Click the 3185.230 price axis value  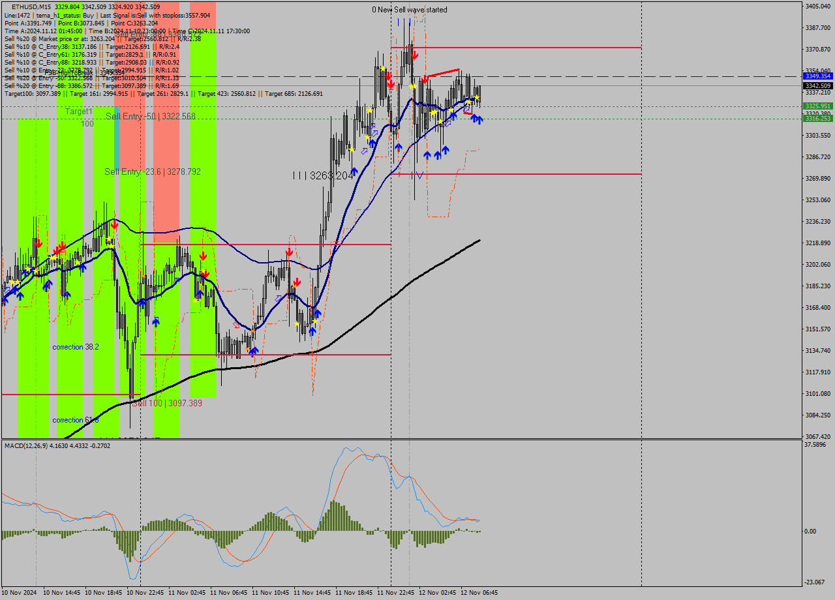(x=817, y=286)
